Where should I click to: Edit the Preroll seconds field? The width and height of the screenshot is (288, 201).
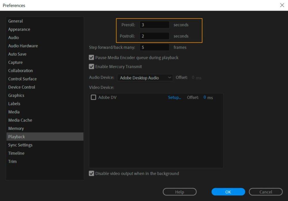(x=154, y=25)
